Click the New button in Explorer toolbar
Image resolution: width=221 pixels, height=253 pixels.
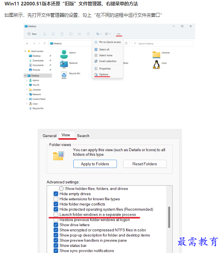[32, 34]
